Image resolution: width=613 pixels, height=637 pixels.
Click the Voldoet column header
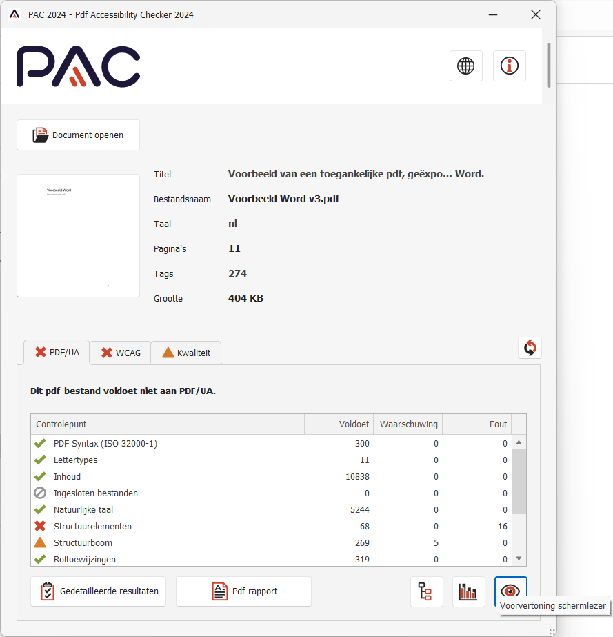click(339, 424)
